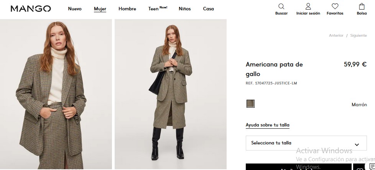Click the size selector chevron arrow
This screenshot has width=375, height=170.
[357, 144]
